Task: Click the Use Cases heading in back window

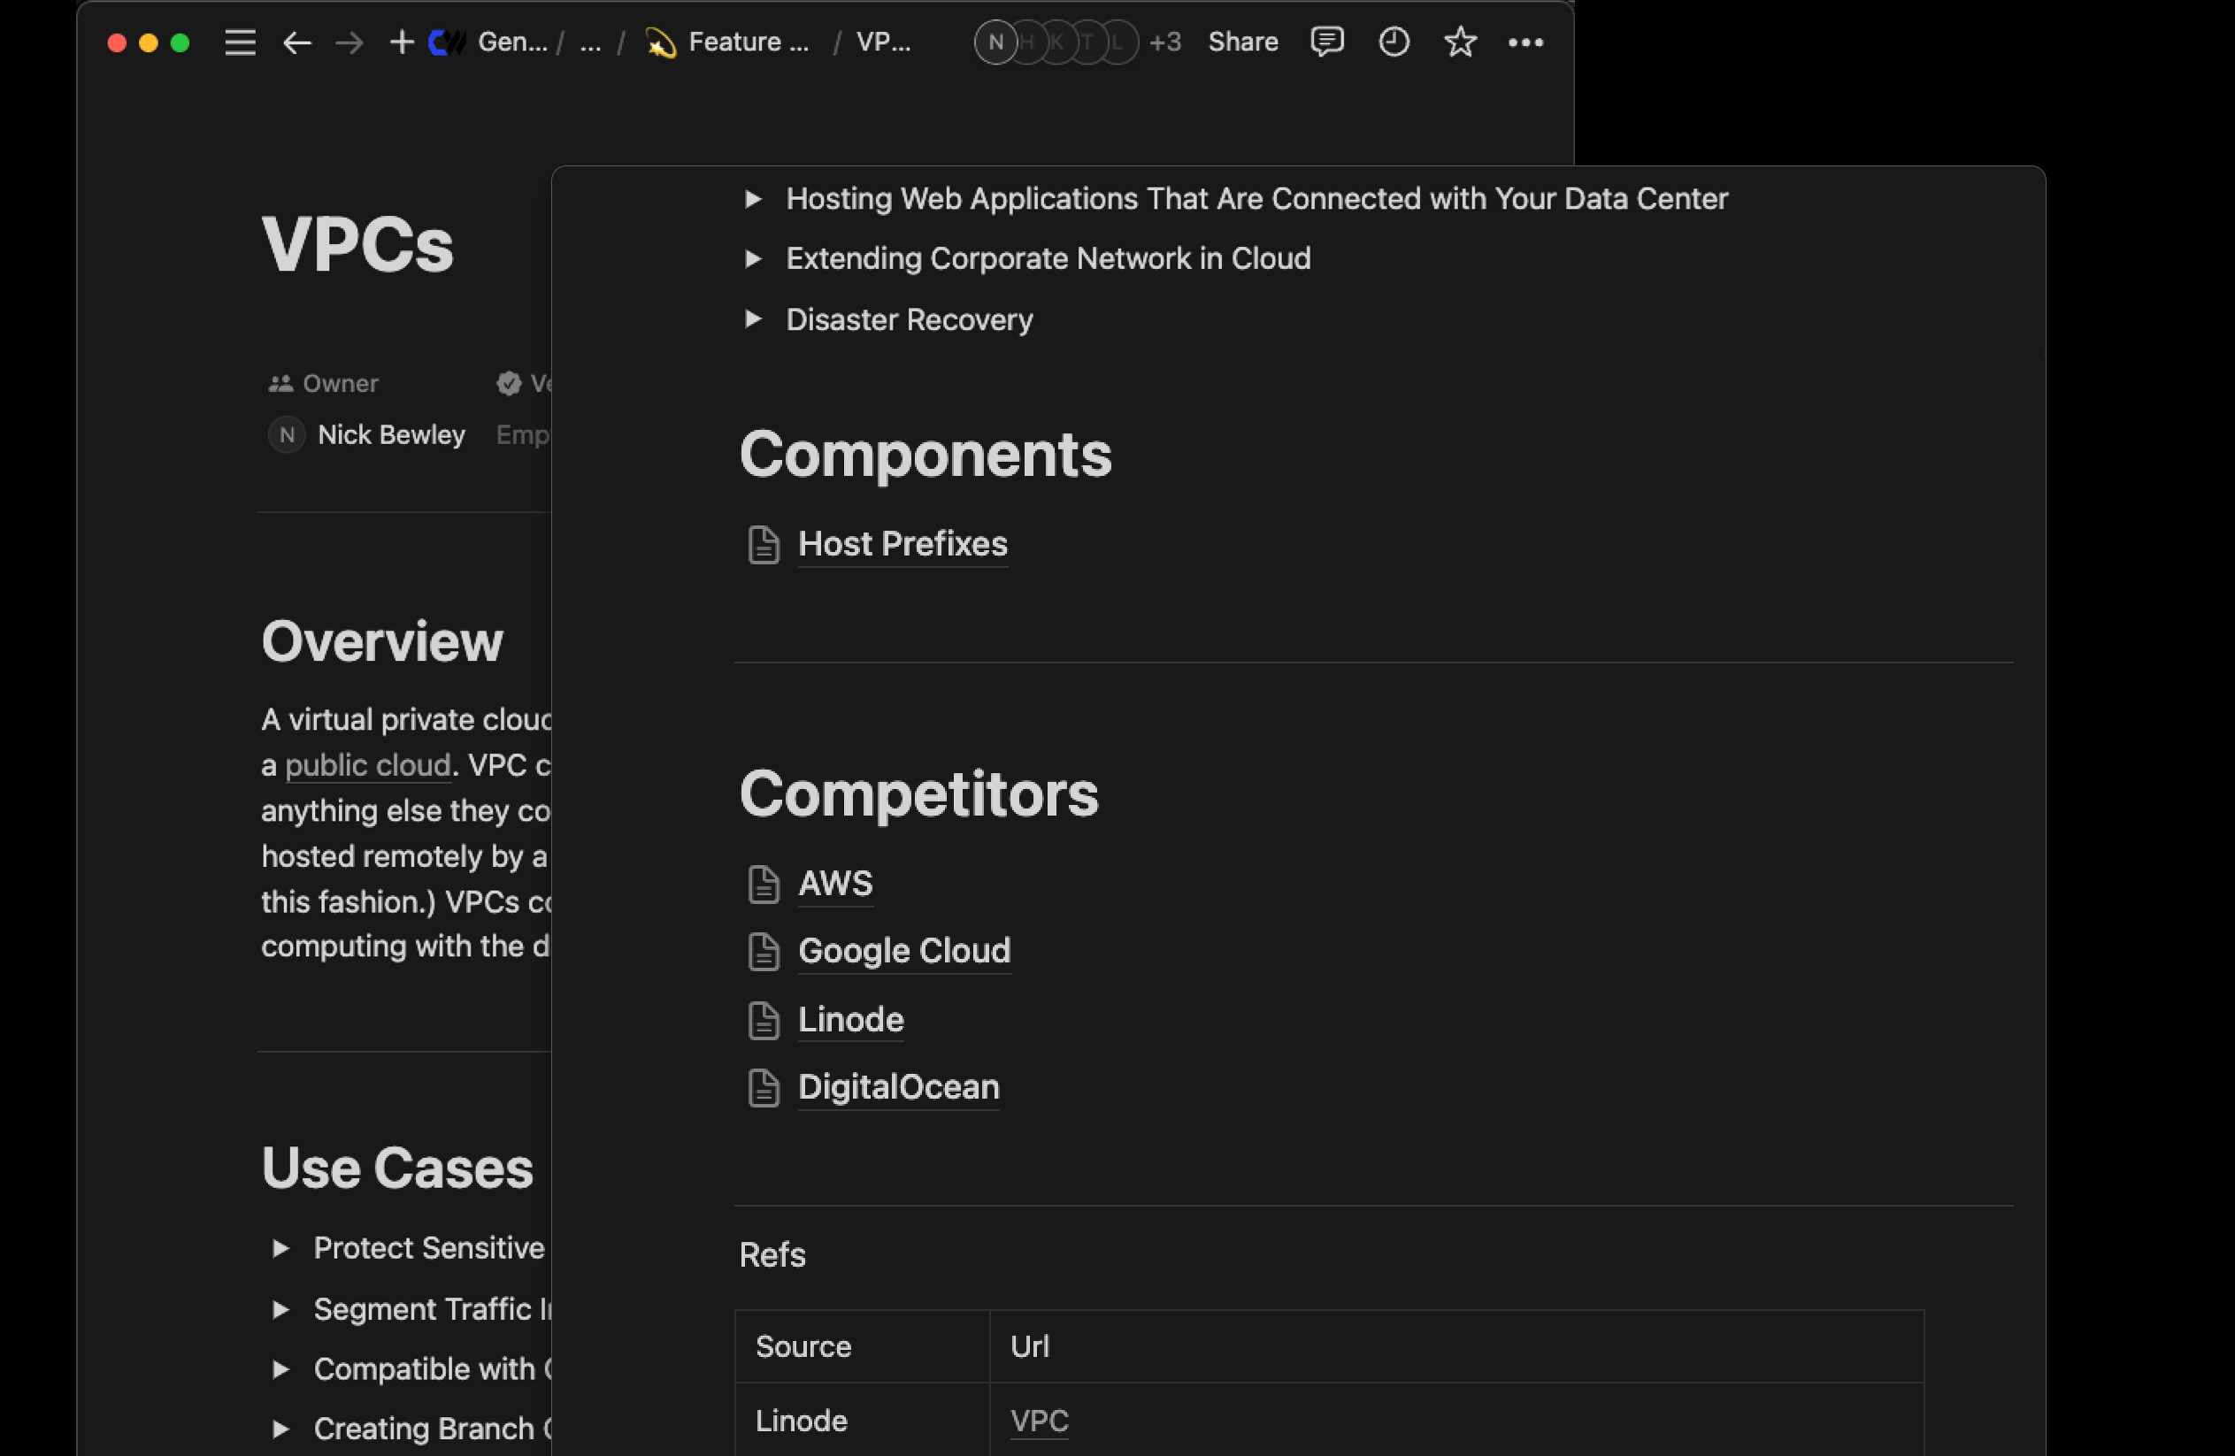Action: click(396, 1169)
